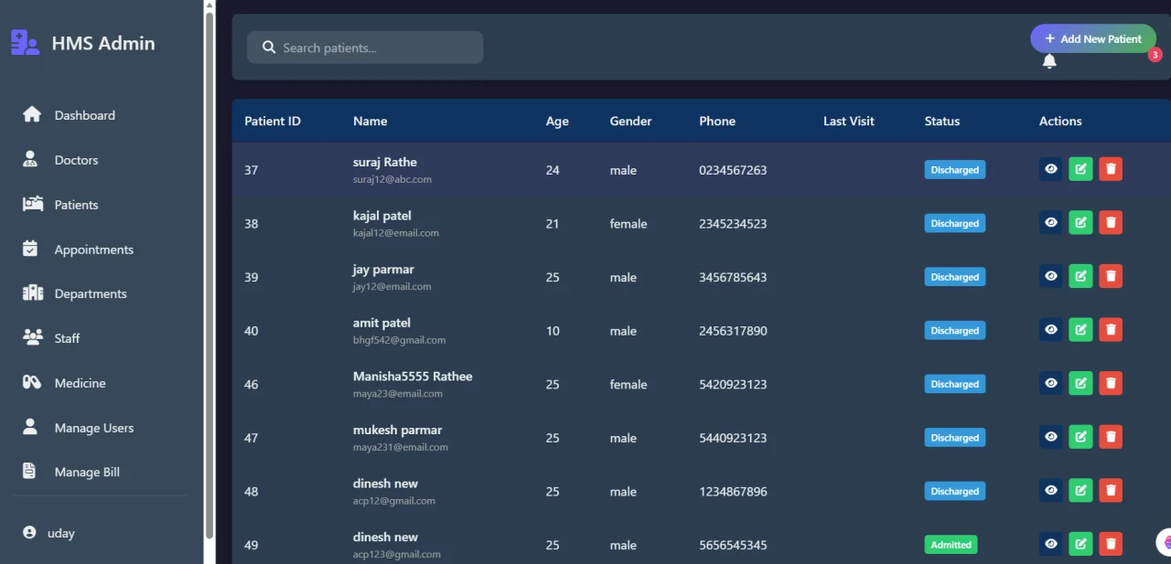Click phone number 5656545345
1171x564 pixels.
coord(733,545)
